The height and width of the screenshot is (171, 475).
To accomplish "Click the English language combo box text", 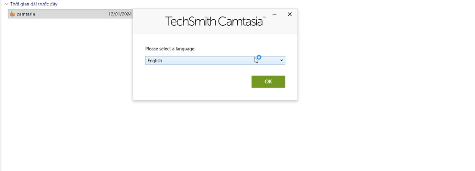I will [155, 61].
